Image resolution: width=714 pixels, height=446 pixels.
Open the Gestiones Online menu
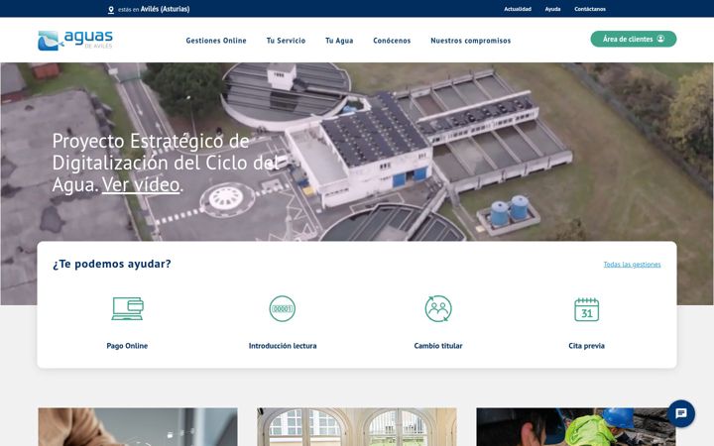pyautogui.click(x=216, y=41)
